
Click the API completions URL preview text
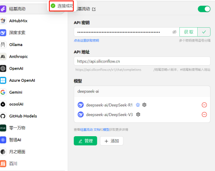[108, 70]
